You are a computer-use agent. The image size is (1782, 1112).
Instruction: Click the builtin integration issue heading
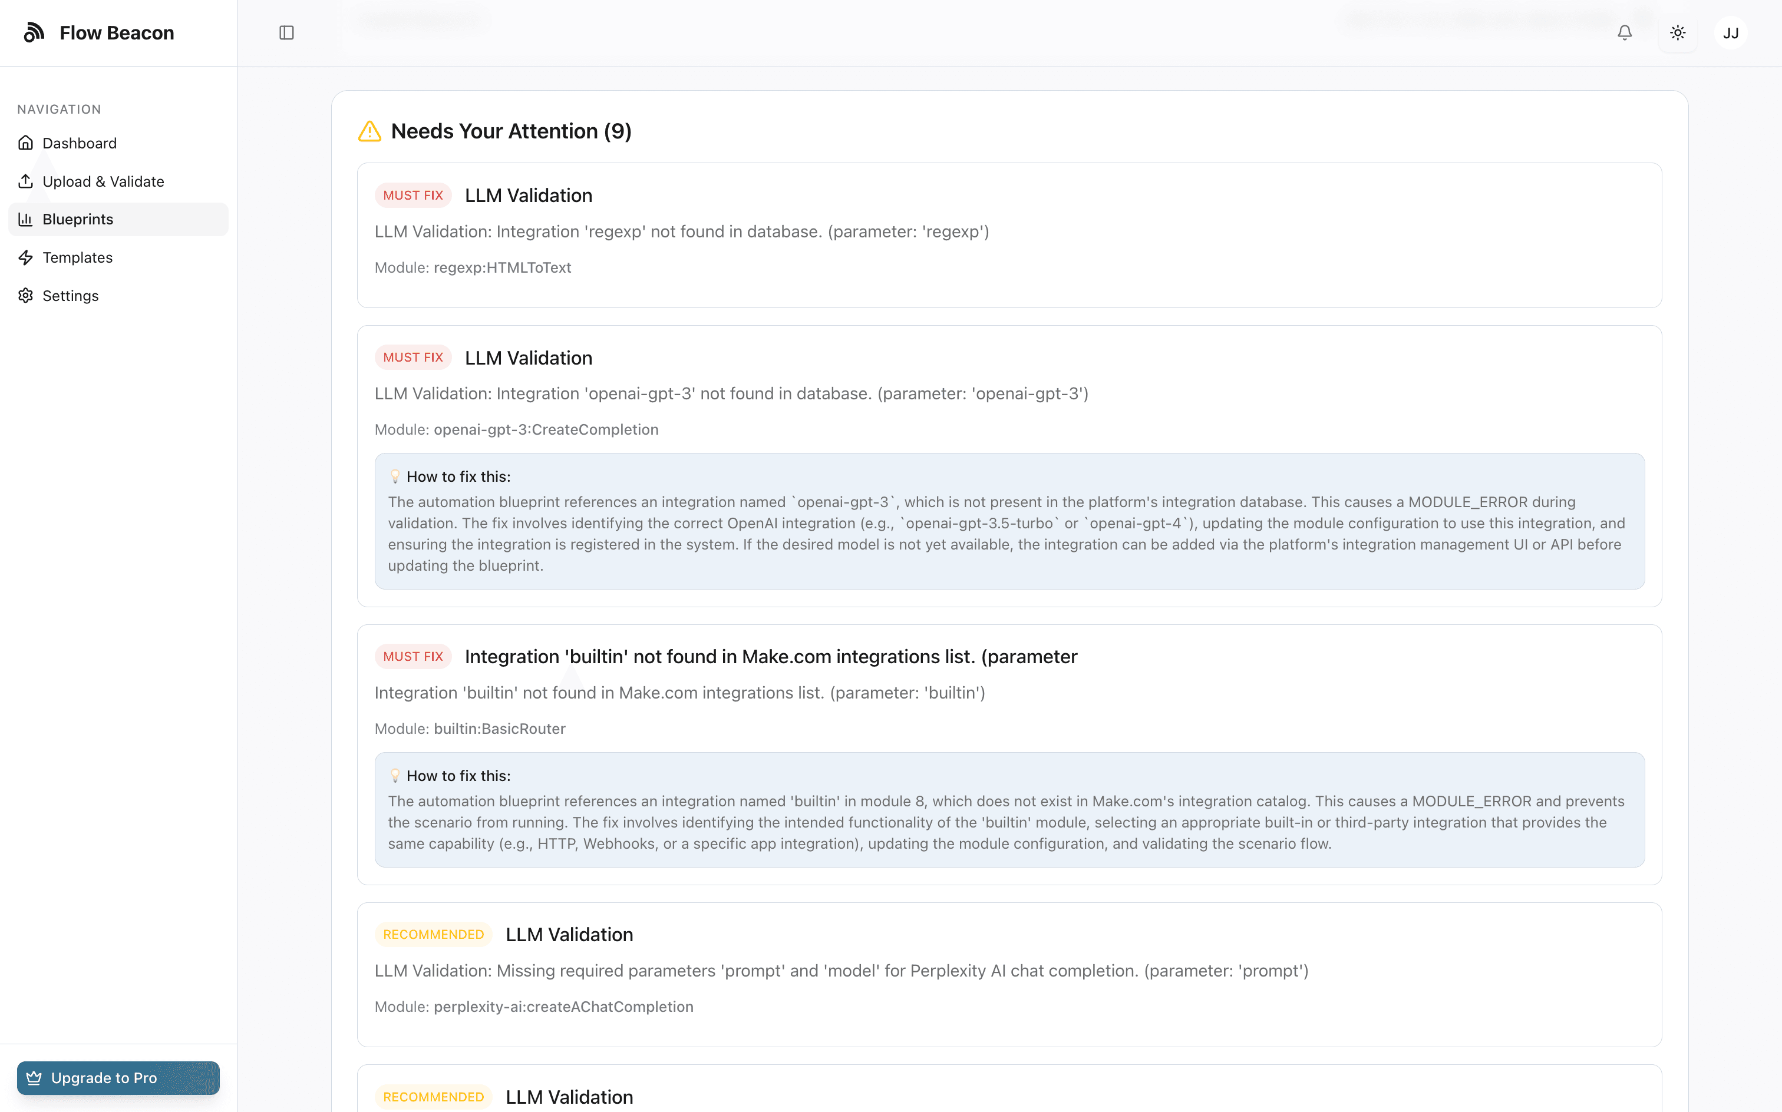[x=770, y=656]
